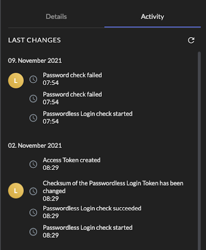Open the Access Token created entry
The height and width of the screenshot is (250, 206).
(72, 164)
